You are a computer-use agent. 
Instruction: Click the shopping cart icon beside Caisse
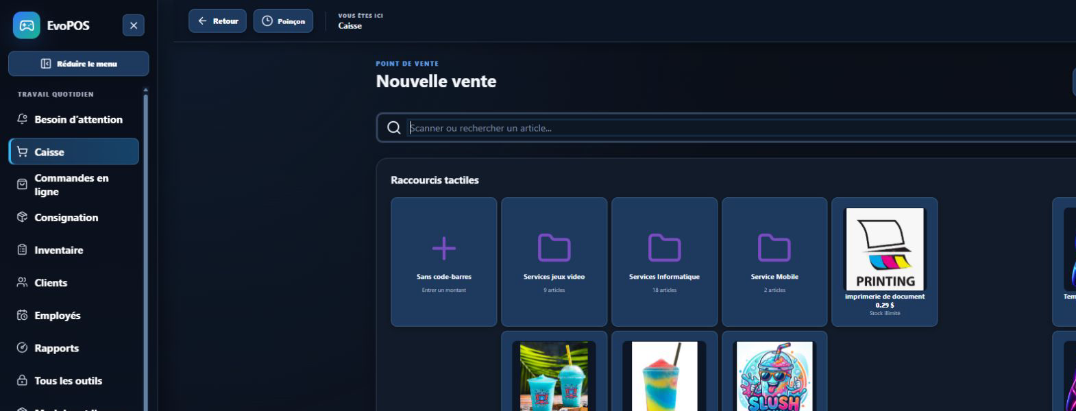[22, 152]
